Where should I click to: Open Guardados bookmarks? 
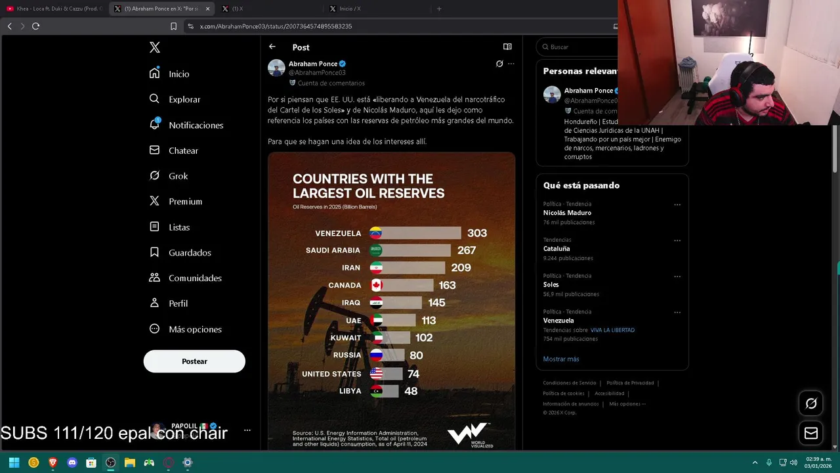(x=180, y=252)
